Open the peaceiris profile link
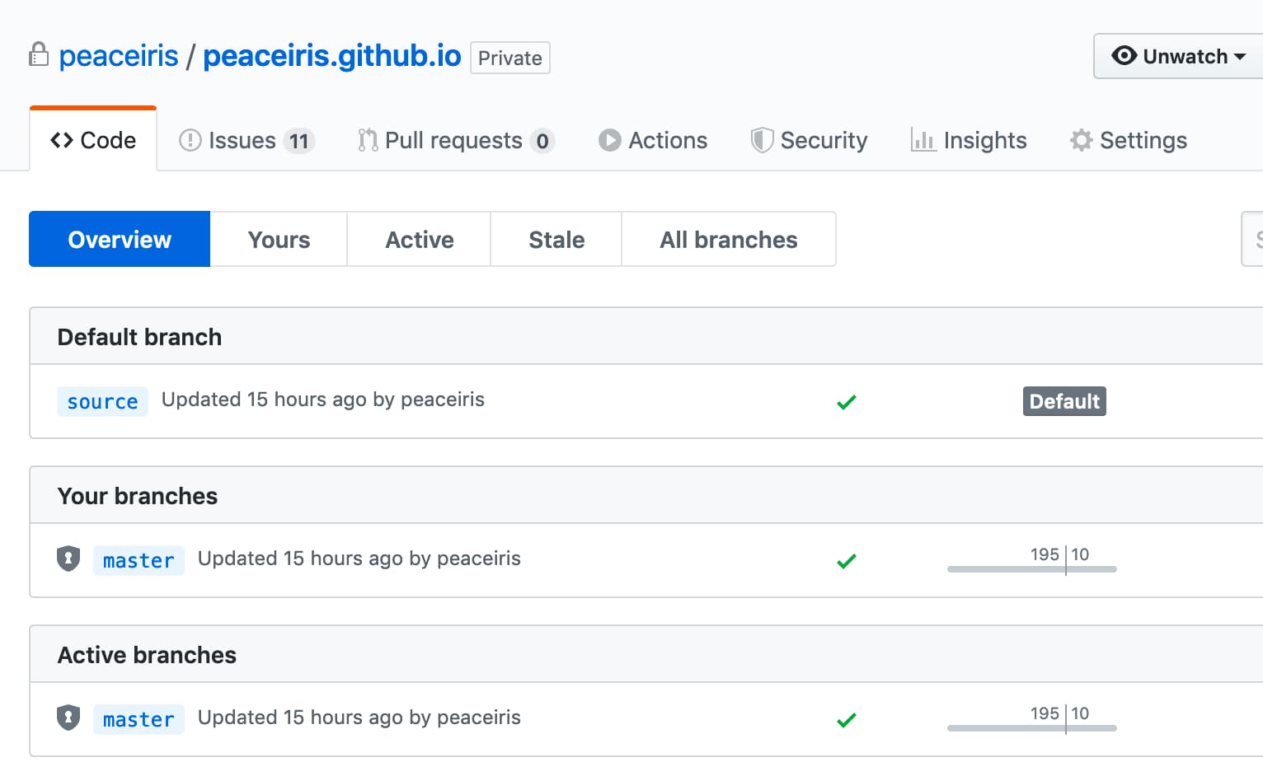 118,54
